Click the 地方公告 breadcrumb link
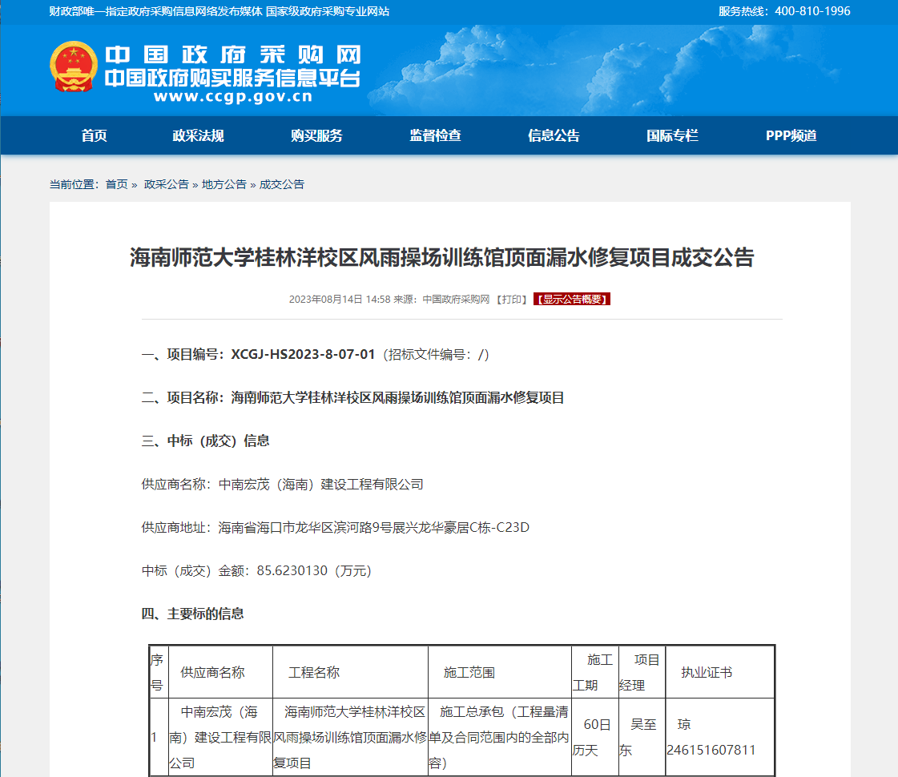Image resolution: width=898 pixels, height=777 pixels. 224,184
